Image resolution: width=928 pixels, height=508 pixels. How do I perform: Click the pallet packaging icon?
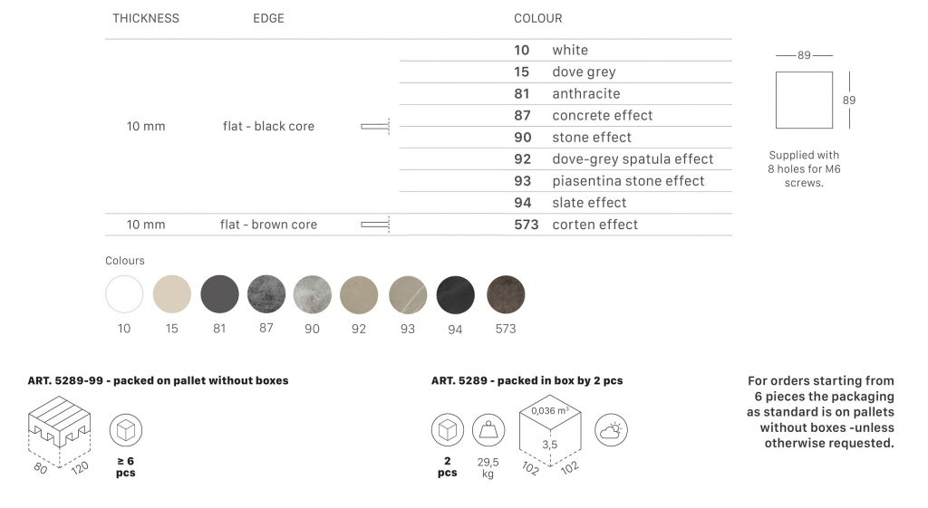pos(60,431)
